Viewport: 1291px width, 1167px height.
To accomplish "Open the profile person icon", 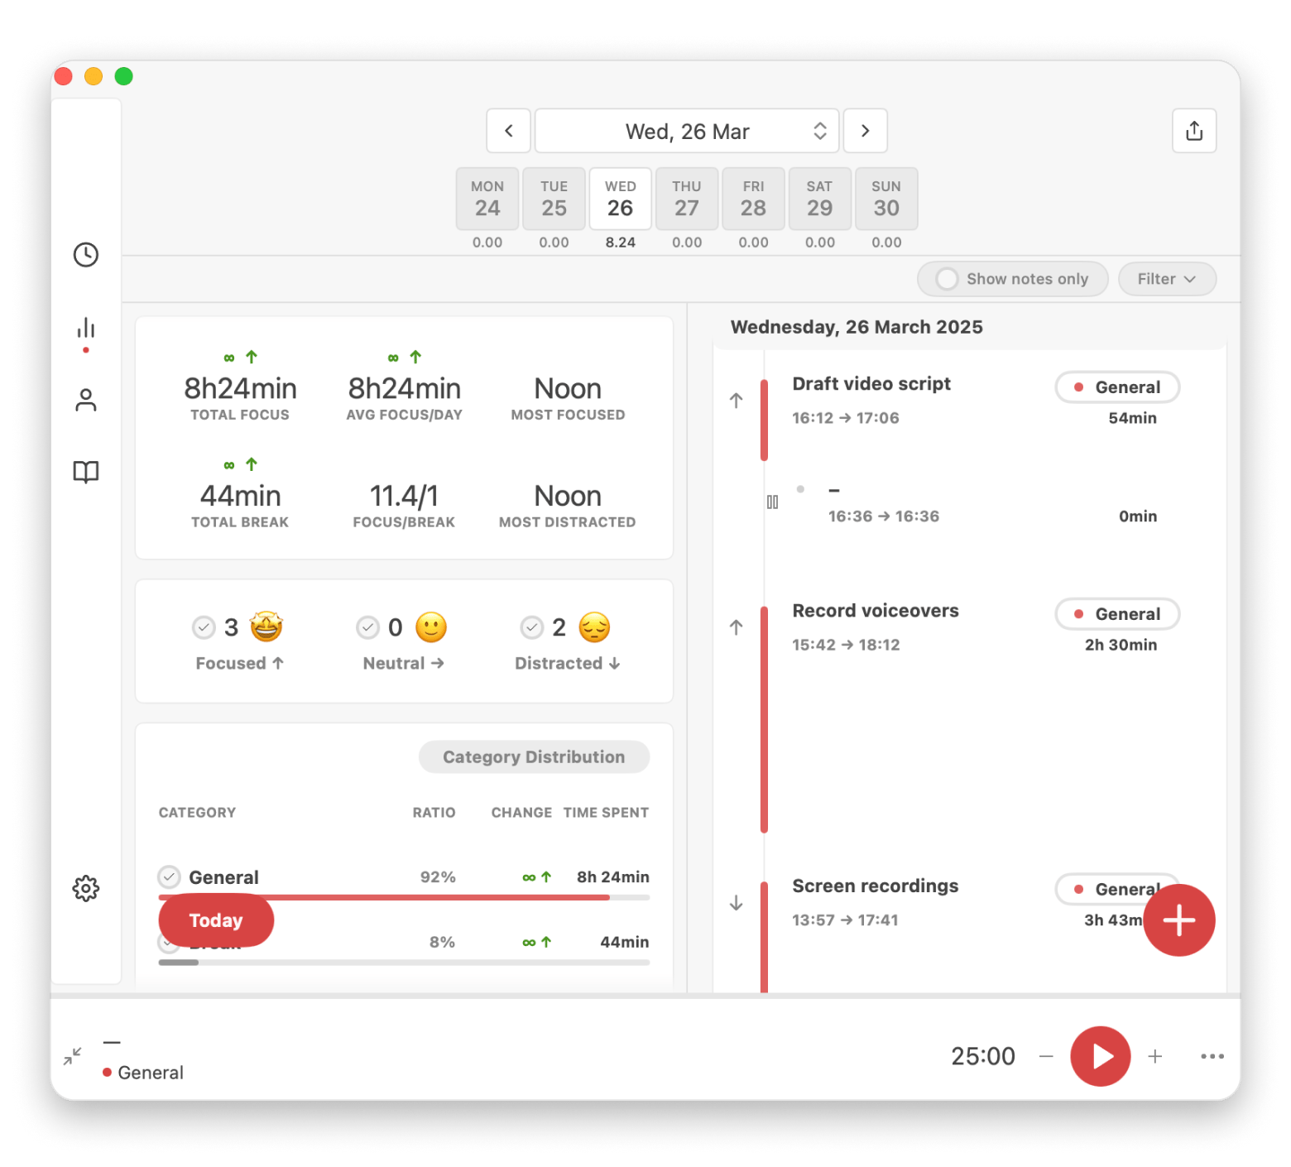I will (x=85, y=400).
